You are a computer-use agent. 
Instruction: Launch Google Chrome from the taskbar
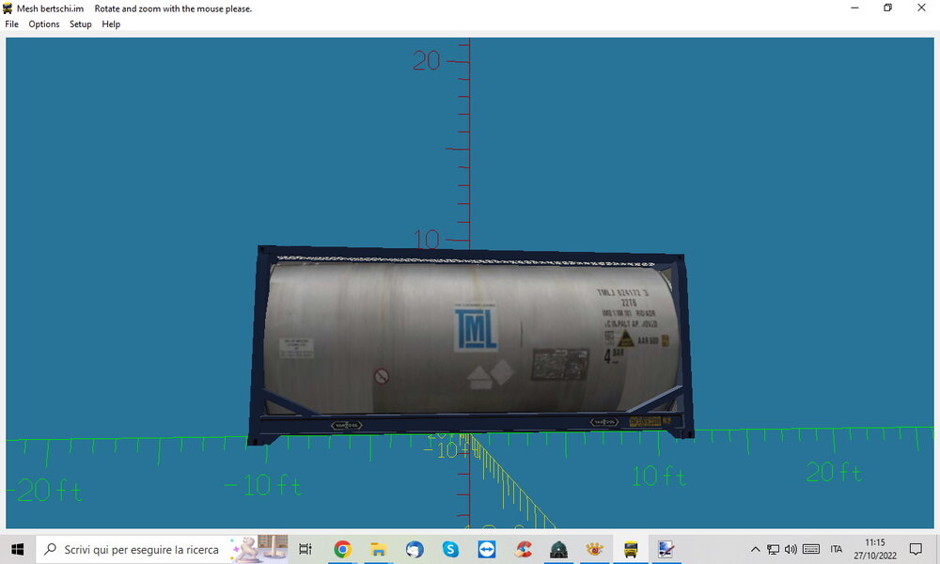pyautogui.click(x=342, y=549)
